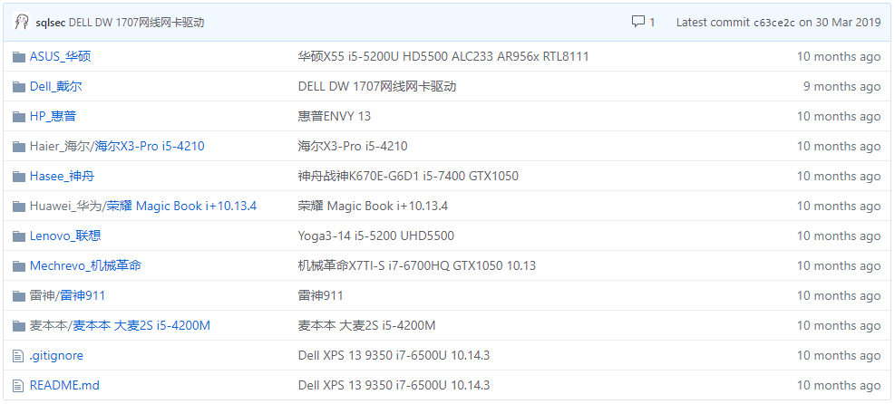Open the 雷神911 folder link
The width and height of the screenshot is (895, 404).
(x=83, y=295)
